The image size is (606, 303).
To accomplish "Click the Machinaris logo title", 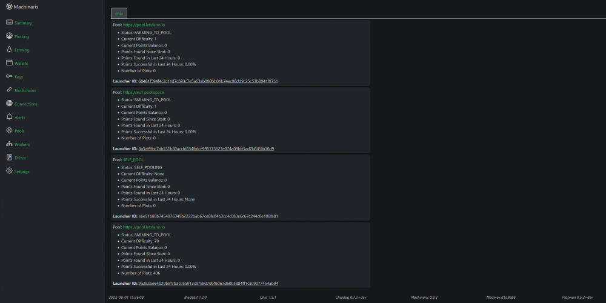I will 22,7.
